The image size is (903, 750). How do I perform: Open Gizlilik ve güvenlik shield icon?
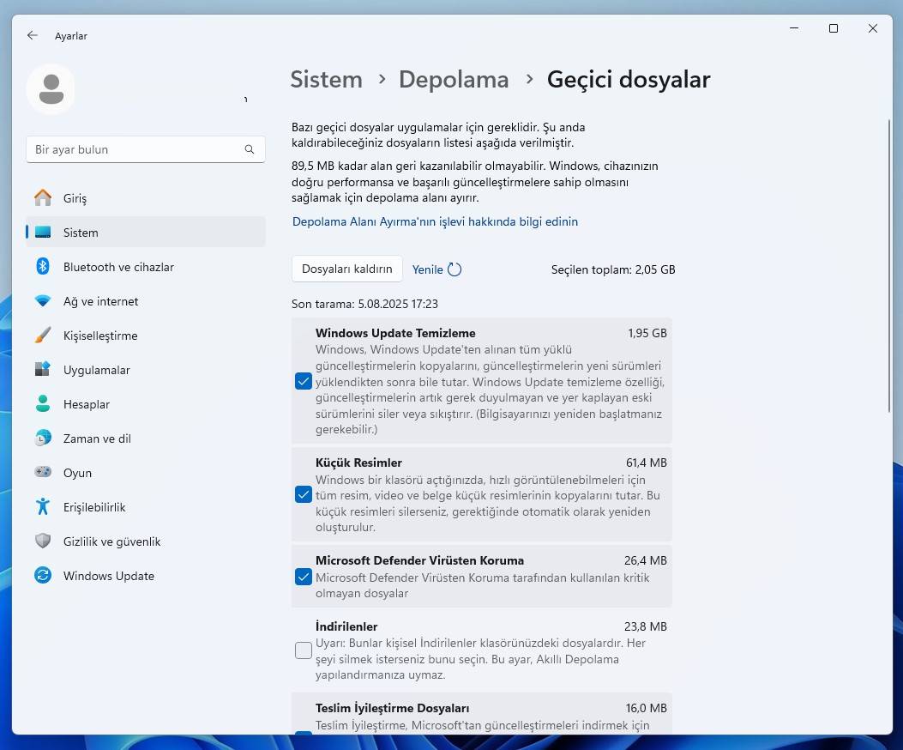point(43,541)
